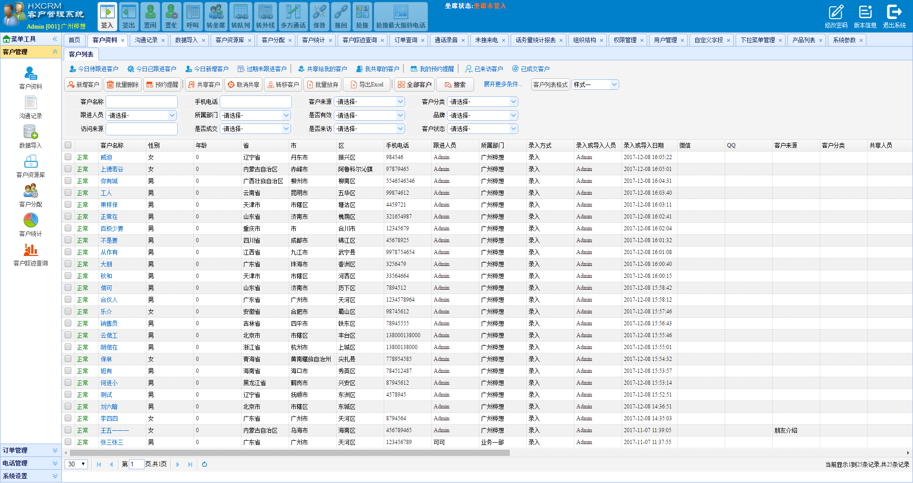Screen dimensions: 913x483
Task: Open 客户资源库 in the sidebar
Action: [31, 166]
